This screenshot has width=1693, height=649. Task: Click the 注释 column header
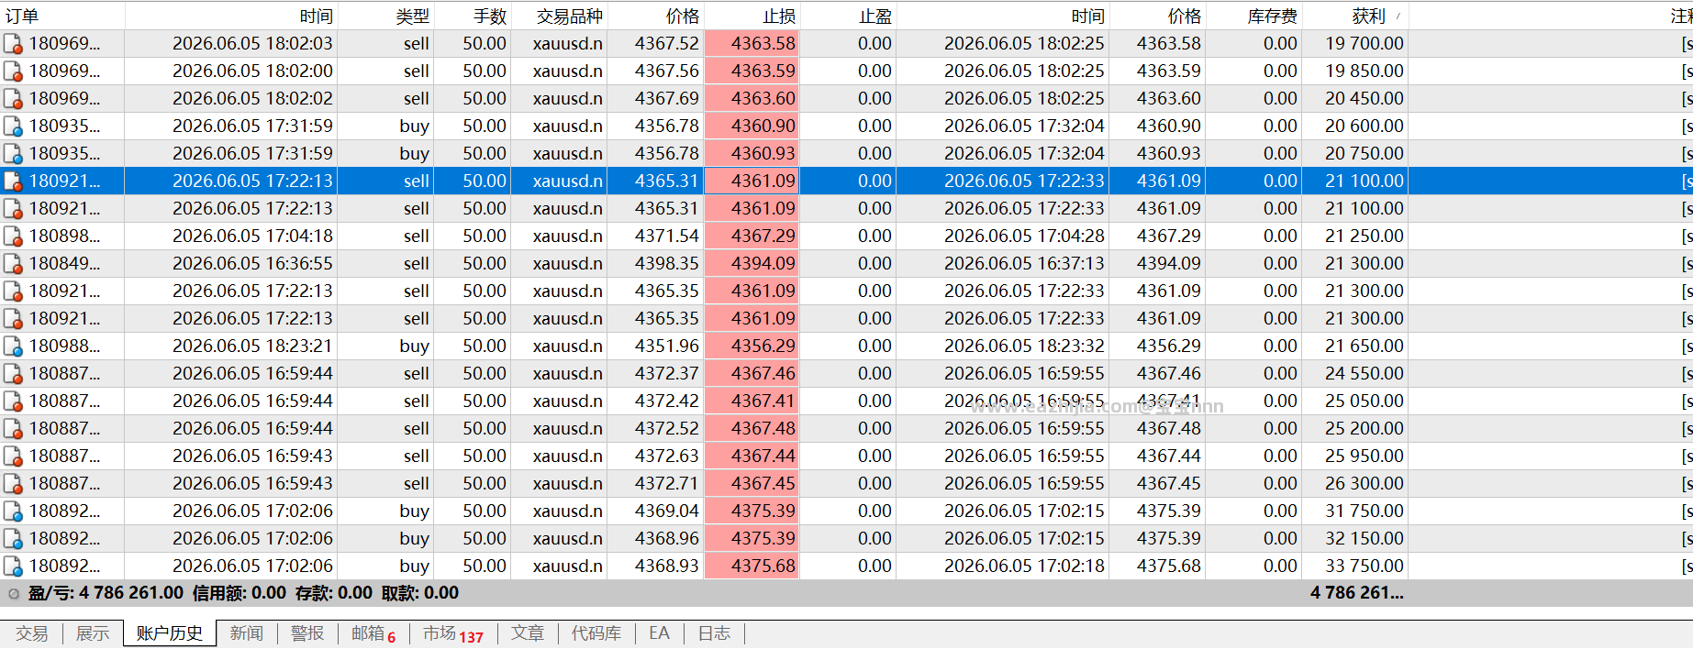1551,16
